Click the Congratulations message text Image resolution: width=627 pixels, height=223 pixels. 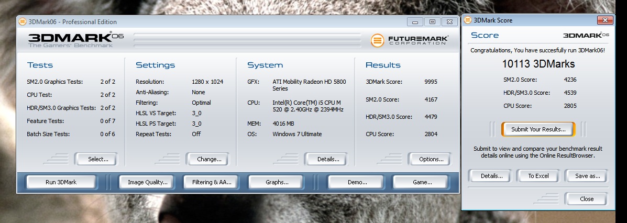pyautogui.click(x=537, y=50)
